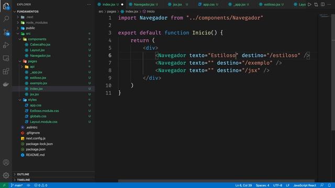Switch to the jsx.jsx tab
The image size is (335, 188).
pos(177,4)
